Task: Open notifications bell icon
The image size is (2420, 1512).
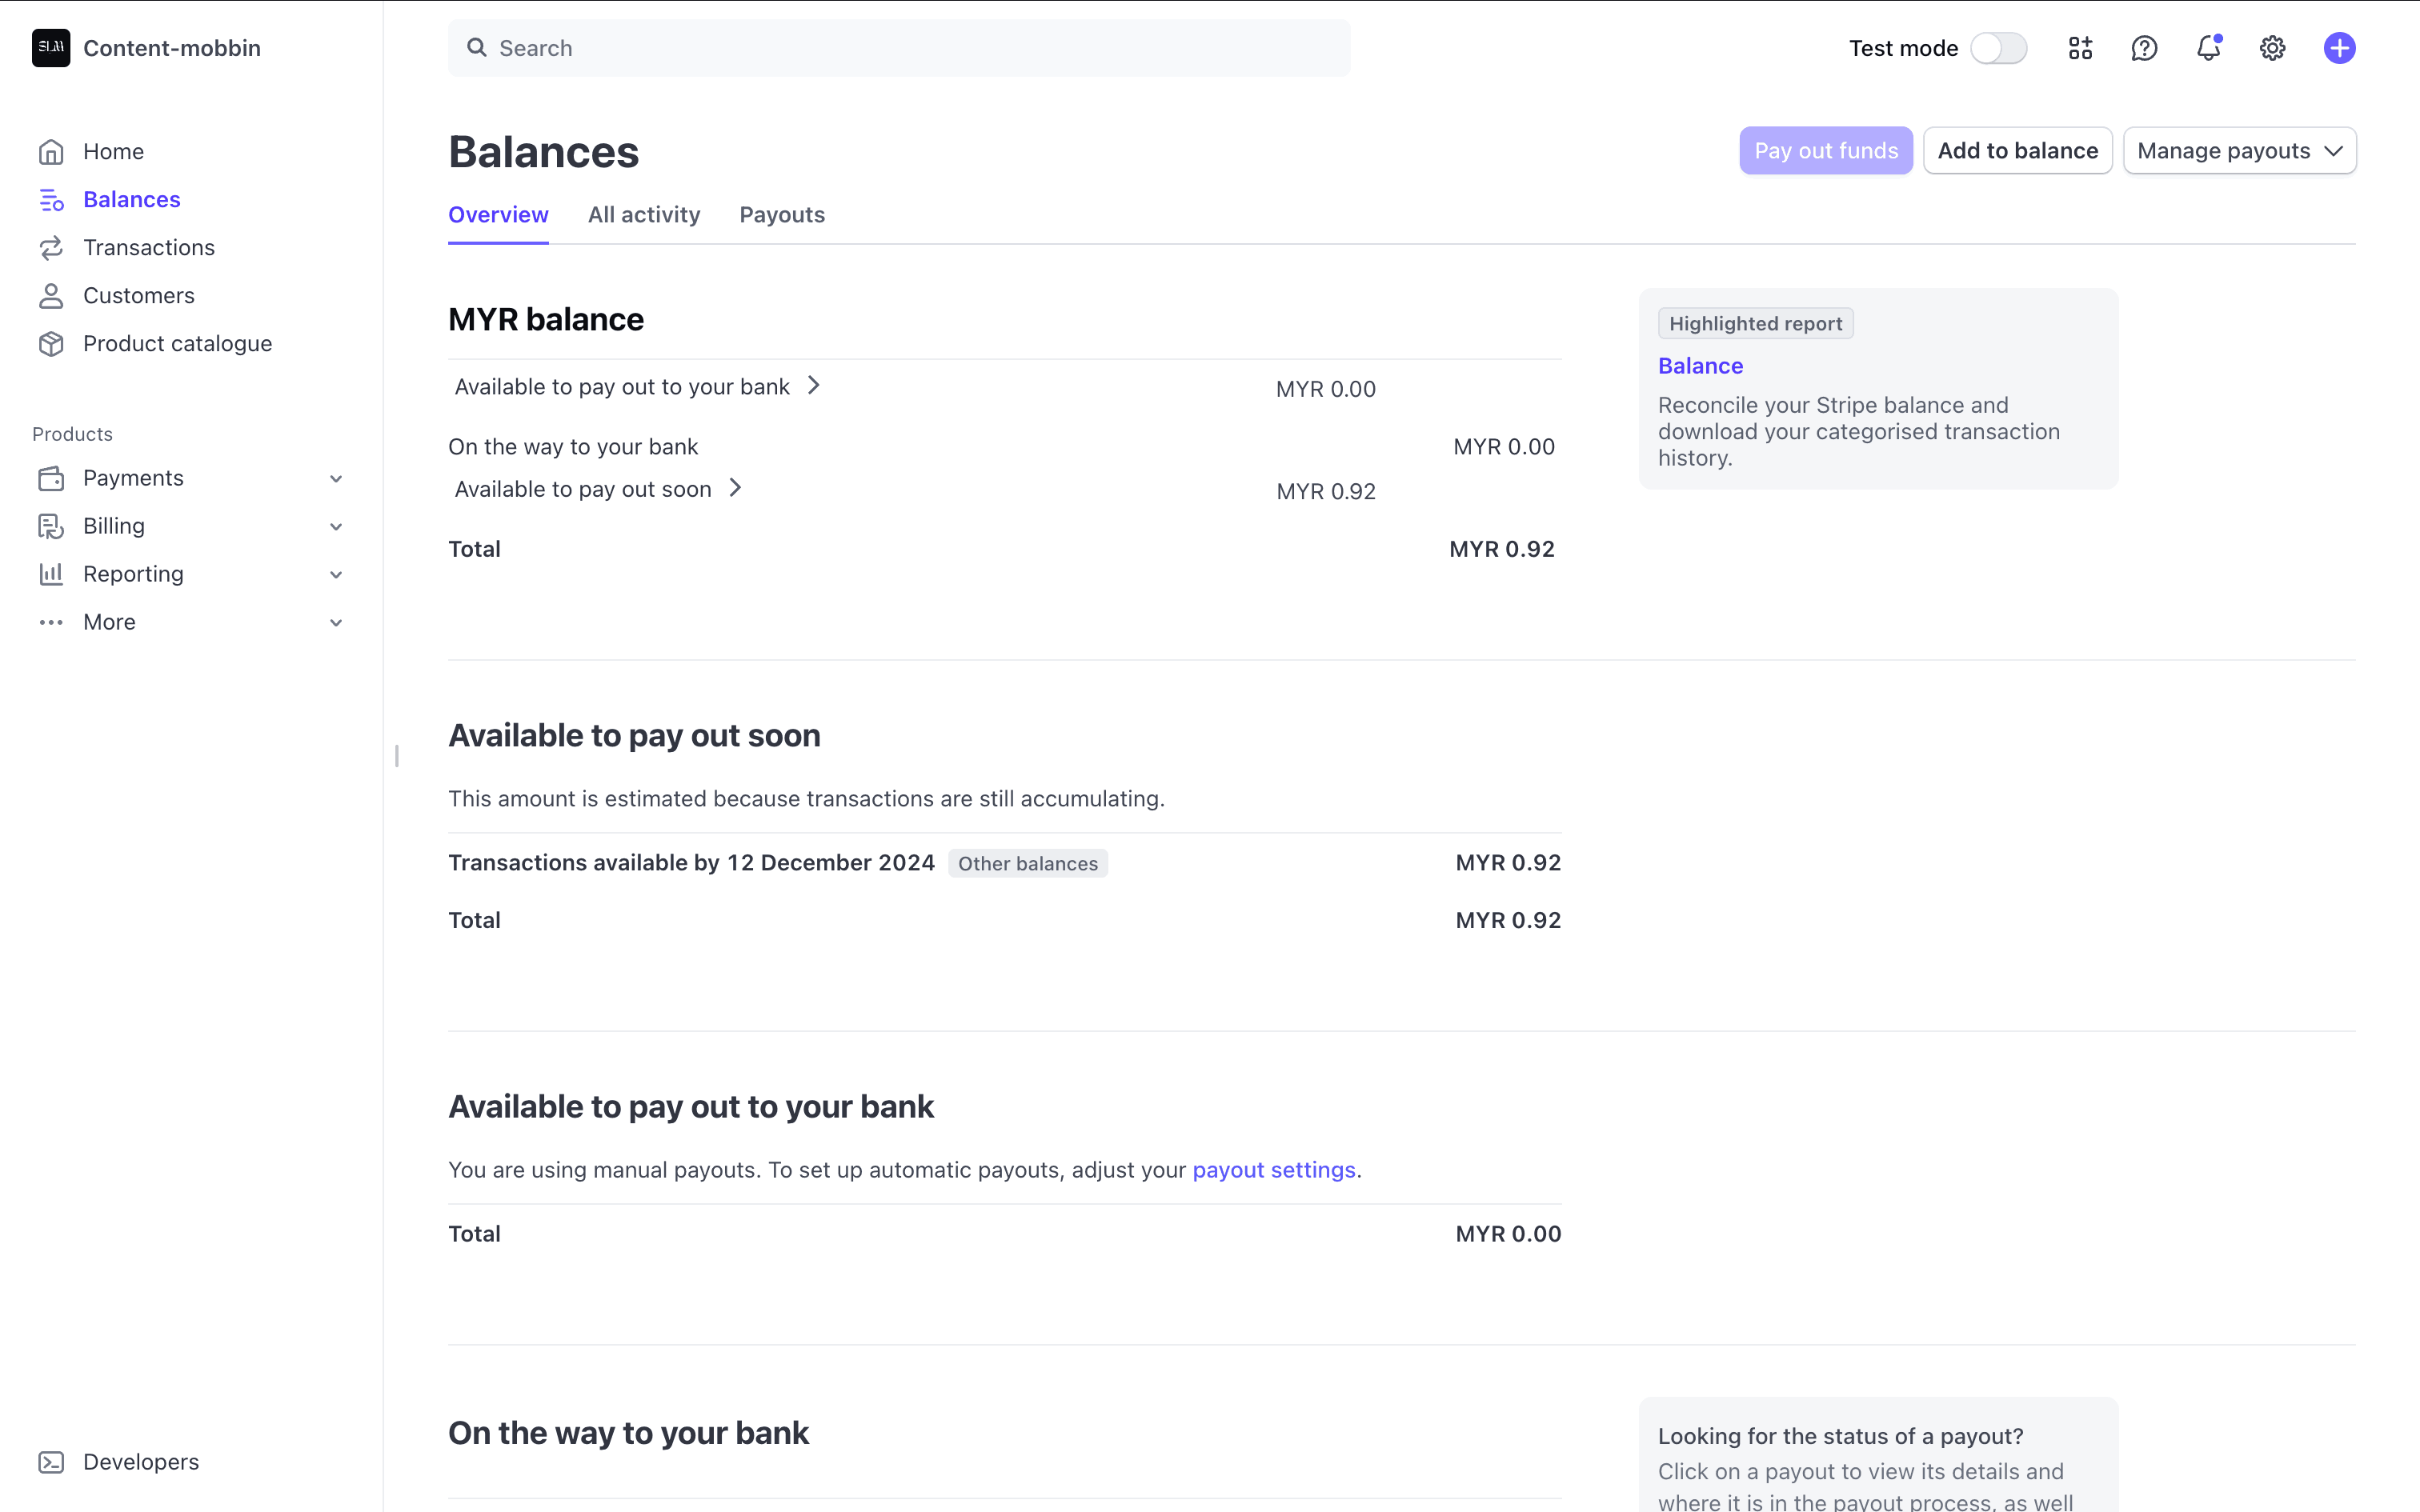Action: [x=2208, y=48]
